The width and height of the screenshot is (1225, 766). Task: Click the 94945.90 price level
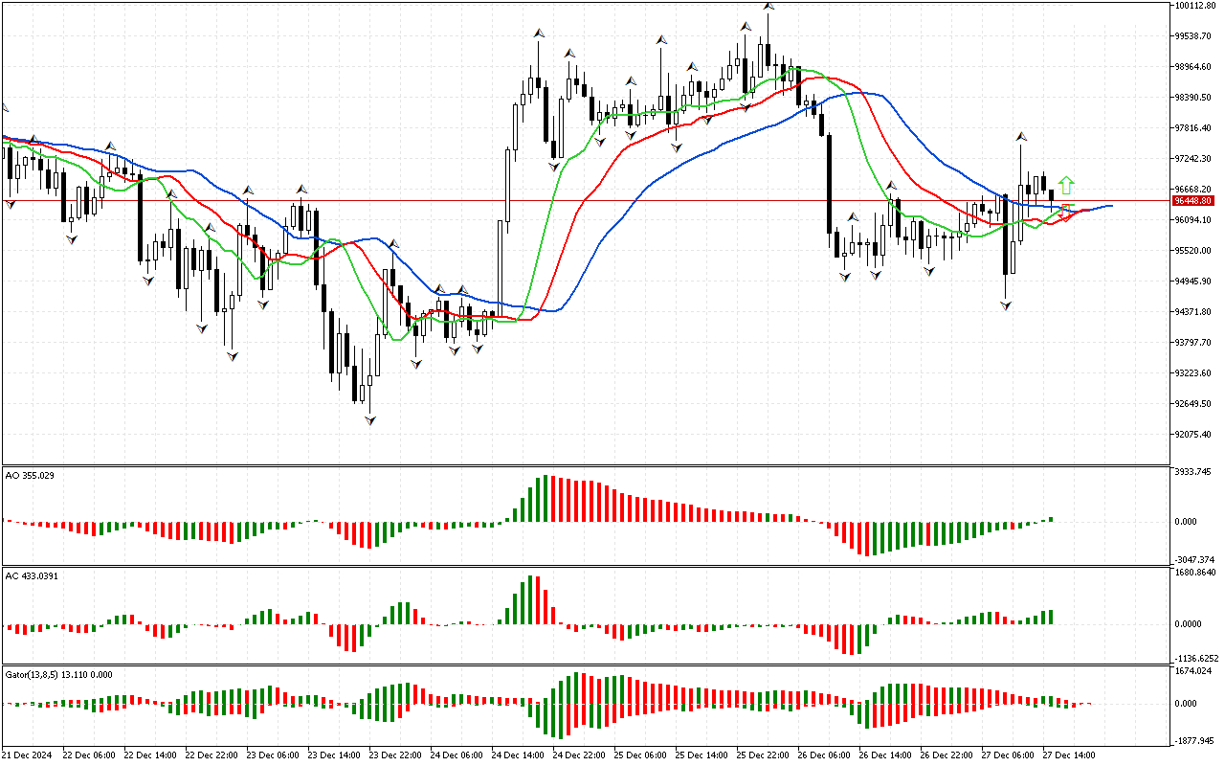pos(1194,282)
